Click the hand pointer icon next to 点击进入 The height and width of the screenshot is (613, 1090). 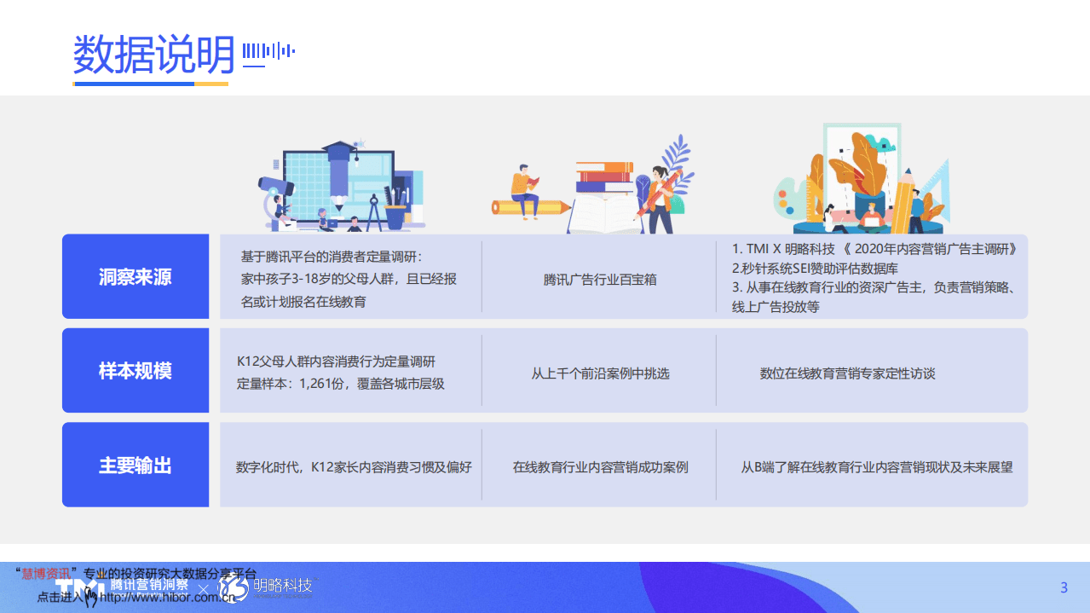[89, 597]
